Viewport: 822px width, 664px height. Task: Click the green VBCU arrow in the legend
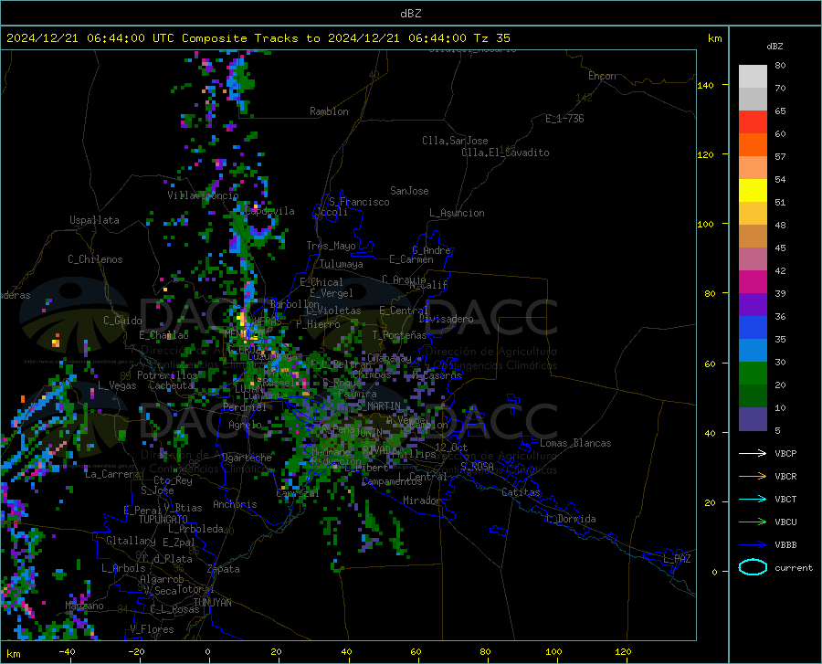coord(753,522)
